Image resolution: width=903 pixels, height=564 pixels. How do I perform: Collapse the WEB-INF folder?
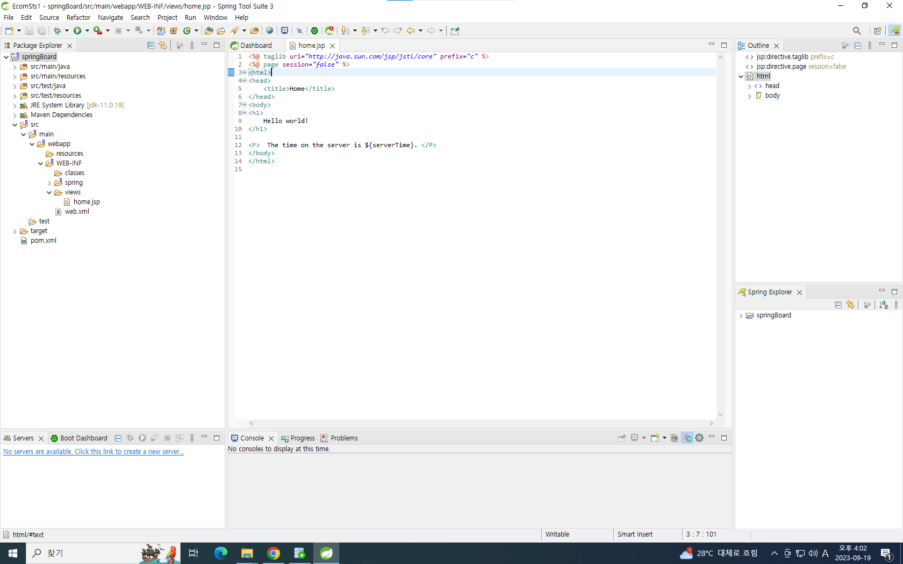(x=40, y=164)
